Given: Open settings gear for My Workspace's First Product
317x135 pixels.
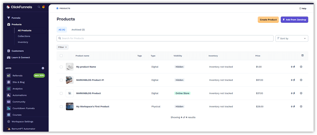Looking at the screenshot, I should point(301,106).
